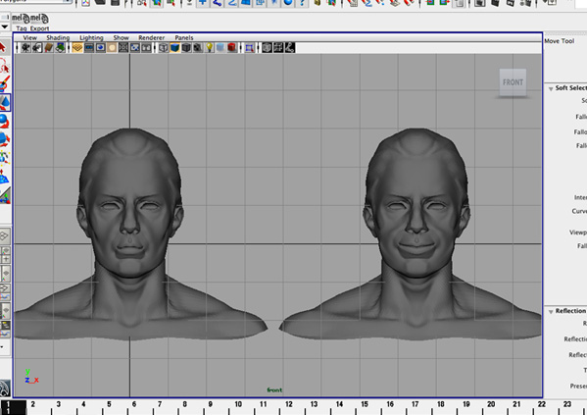Open camera attributes from panel toolbar
This screenshot has width=587, height=415.
(x=37, y=48)
